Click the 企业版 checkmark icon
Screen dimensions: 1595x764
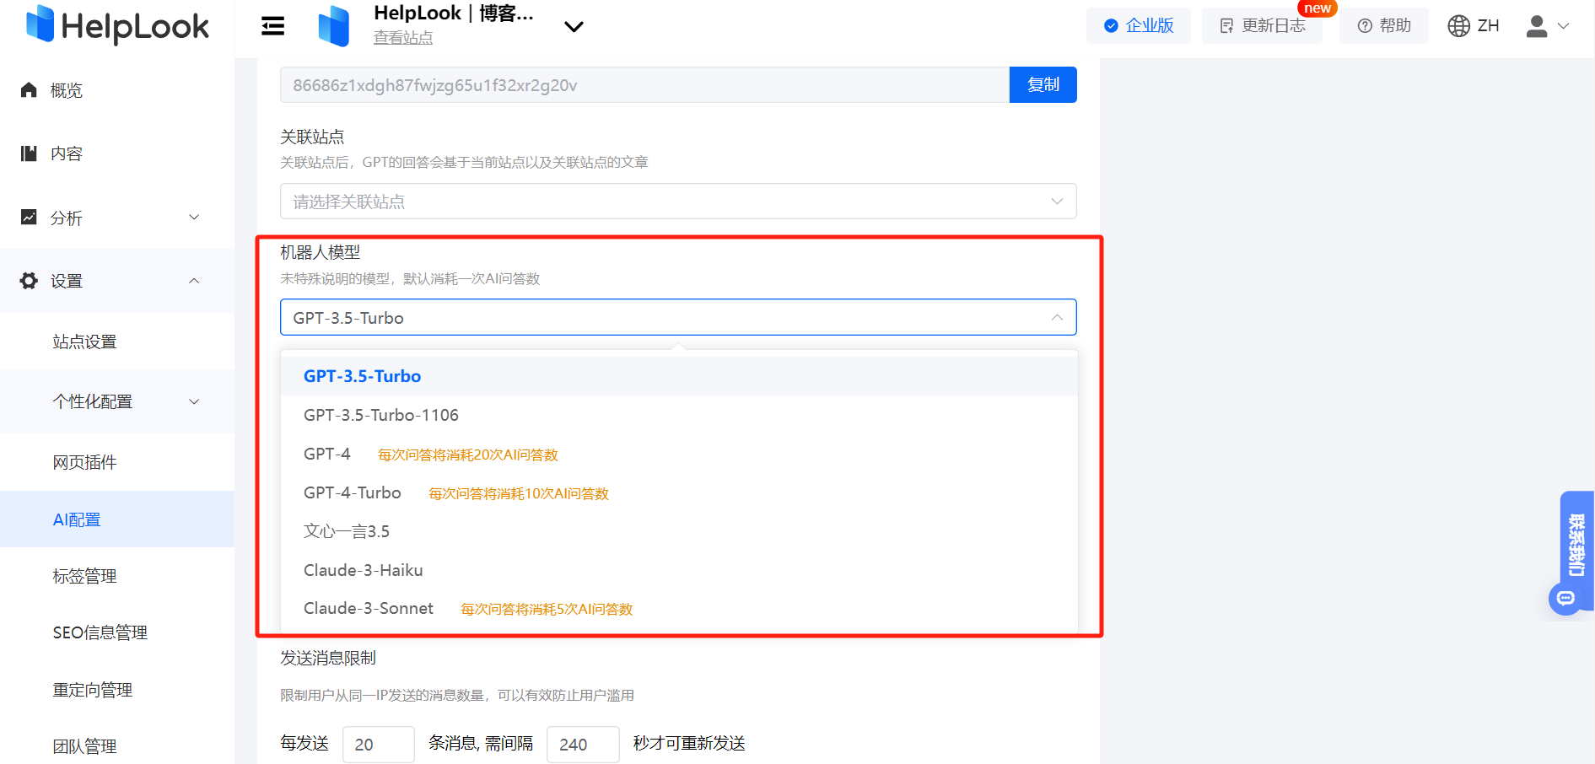click(x=1111, y=26)
